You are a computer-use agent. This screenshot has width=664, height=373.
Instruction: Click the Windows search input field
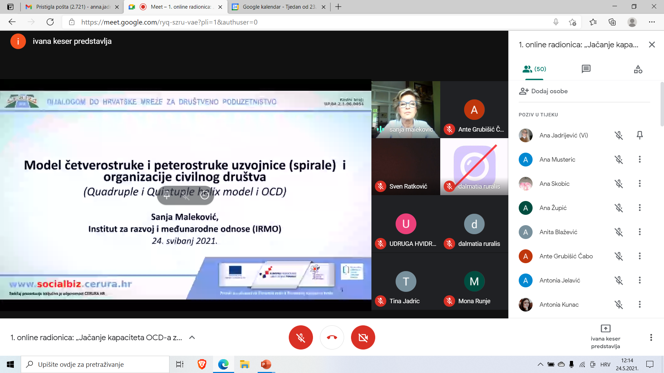[x=95, y=364]
